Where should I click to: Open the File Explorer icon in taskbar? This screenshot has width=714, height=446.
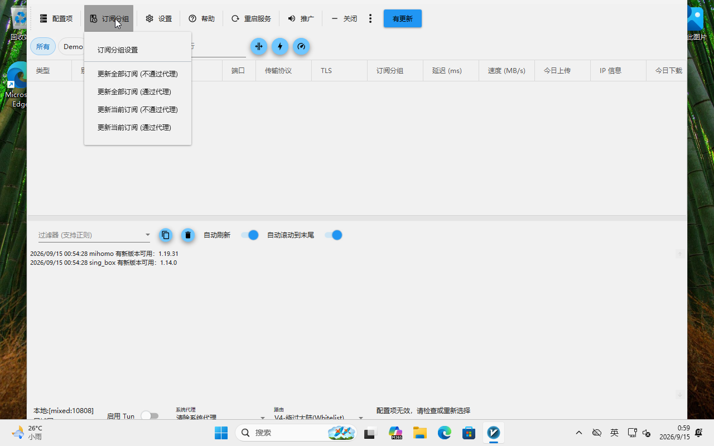(x=419, y=433)
